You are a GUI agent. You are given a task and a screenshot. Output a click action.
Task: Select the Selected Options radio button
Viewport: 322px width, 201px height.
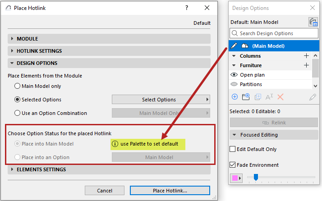(17, 99)
